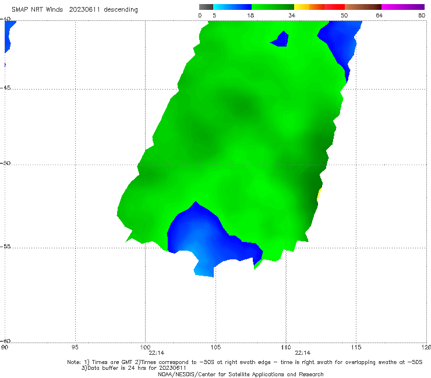Click the latitude label "-45"
The height and width of the screenshot is (378, 431).
pos(5,88)
